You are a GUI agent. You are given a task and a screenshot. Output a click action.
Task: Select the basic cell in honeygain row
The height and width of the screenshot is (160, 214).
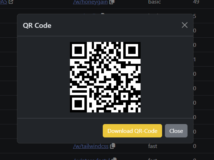(154, 2)
